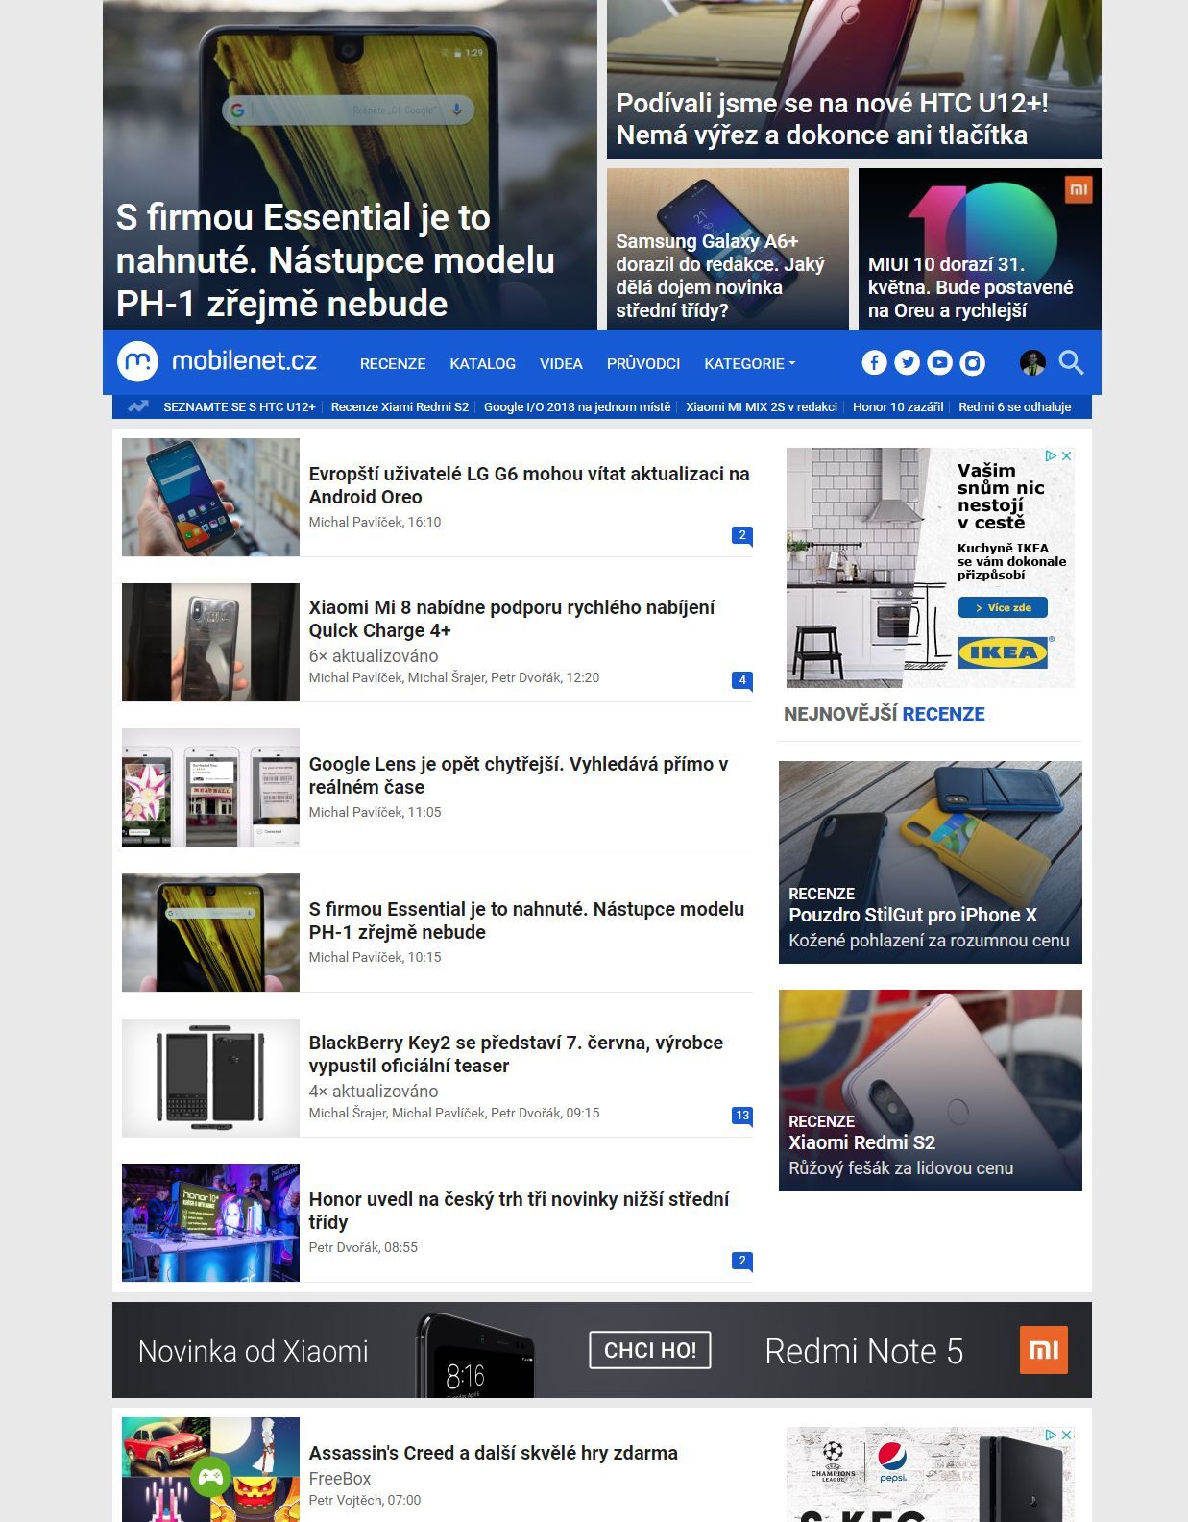Image resolution: width=1188 pixels, height=1522 pixels.
Task: Click AdChoices icon on the Pepsi ad
Action: [x=1051, y=1435]
